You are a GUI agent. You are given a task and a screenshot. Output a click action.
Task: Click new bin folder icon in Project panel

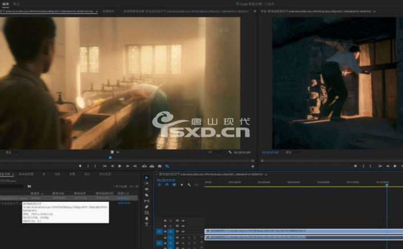tap(29, 186)
